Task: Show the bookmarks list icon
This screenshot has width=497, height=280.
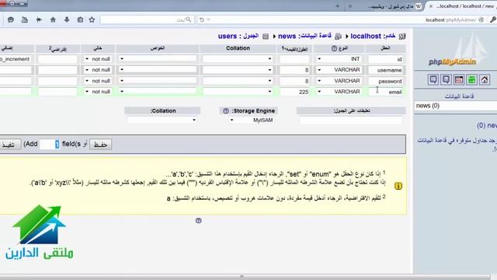Action: click(x=80, y=19)
